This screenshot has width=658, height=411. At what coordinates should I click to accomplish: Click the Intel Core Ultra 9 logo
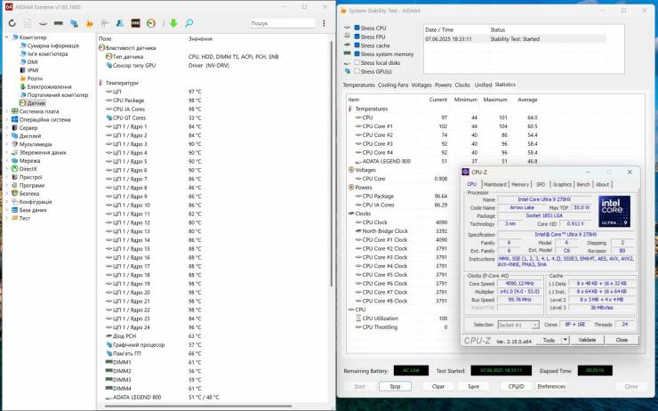tap(614, 212)
